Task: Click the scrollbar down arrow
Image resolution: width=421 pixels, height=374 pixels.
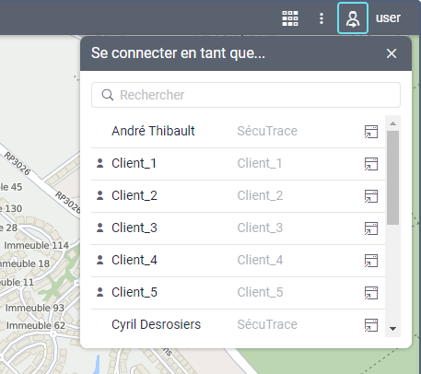Action: tap(392, 329)
